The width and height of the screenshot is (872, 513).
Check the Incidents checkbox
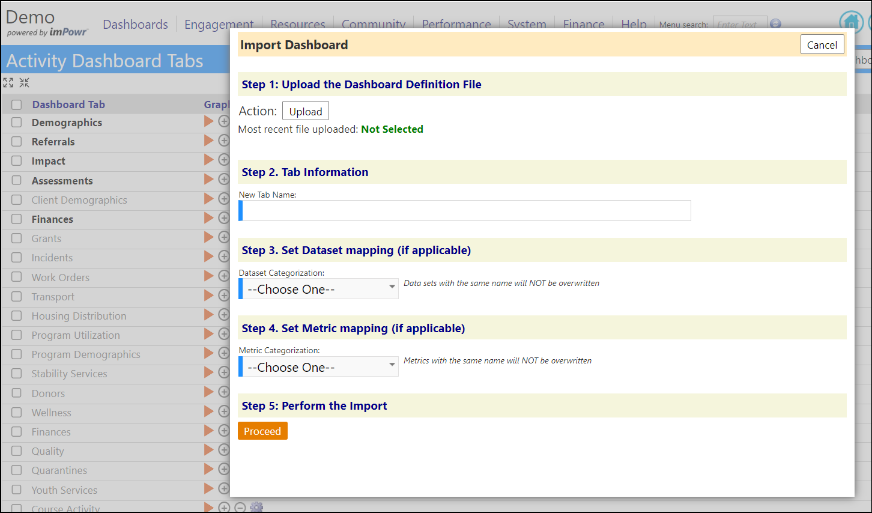point(16,258)
